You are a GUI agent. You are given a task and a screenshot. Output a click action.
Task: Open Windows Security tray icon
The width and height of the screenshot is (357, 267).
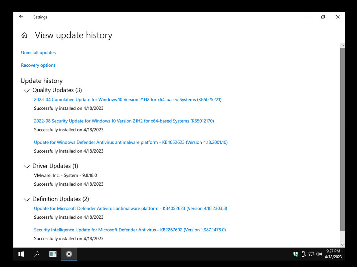pos(296,254)
